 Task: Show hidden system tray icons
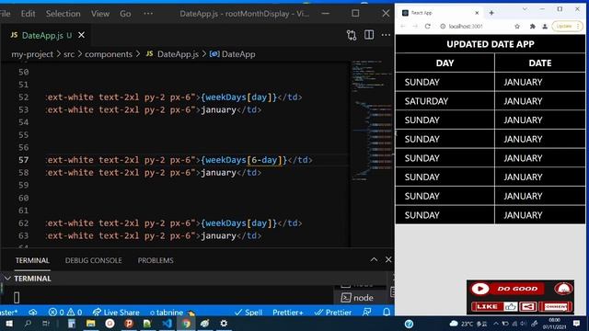click(x=496, y=324)
